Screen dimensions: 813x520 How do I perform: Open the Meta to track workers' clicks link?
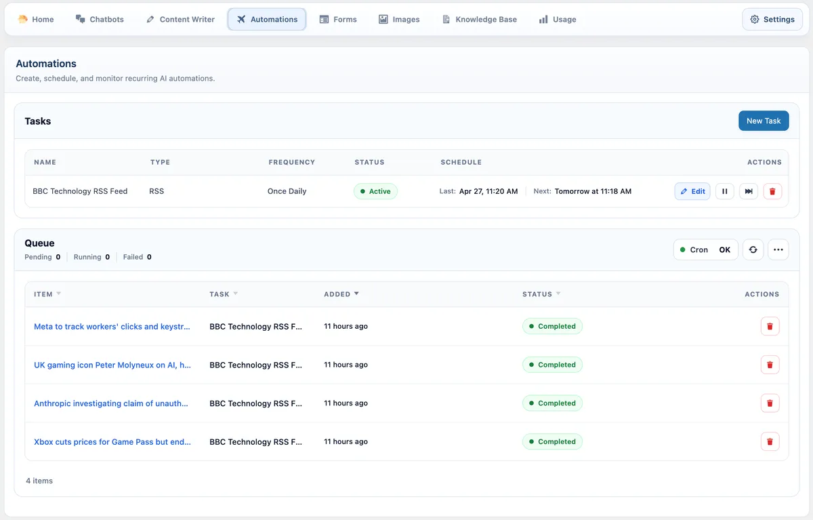tap(112, 326)
